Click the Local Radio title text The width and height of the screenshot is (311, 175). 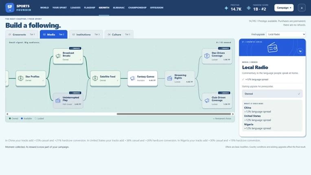[x=255, y=68]
